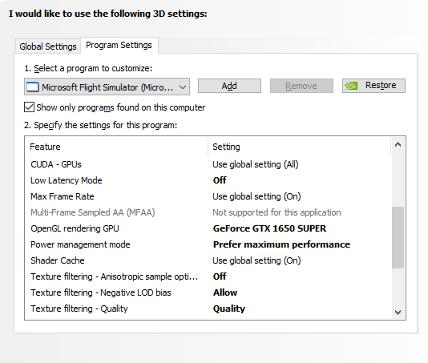Image resolution: width=428 pixels, height=363 pixels.
Task: Open the Low Latency Mode 'Off' value
Action: [220, 180]
